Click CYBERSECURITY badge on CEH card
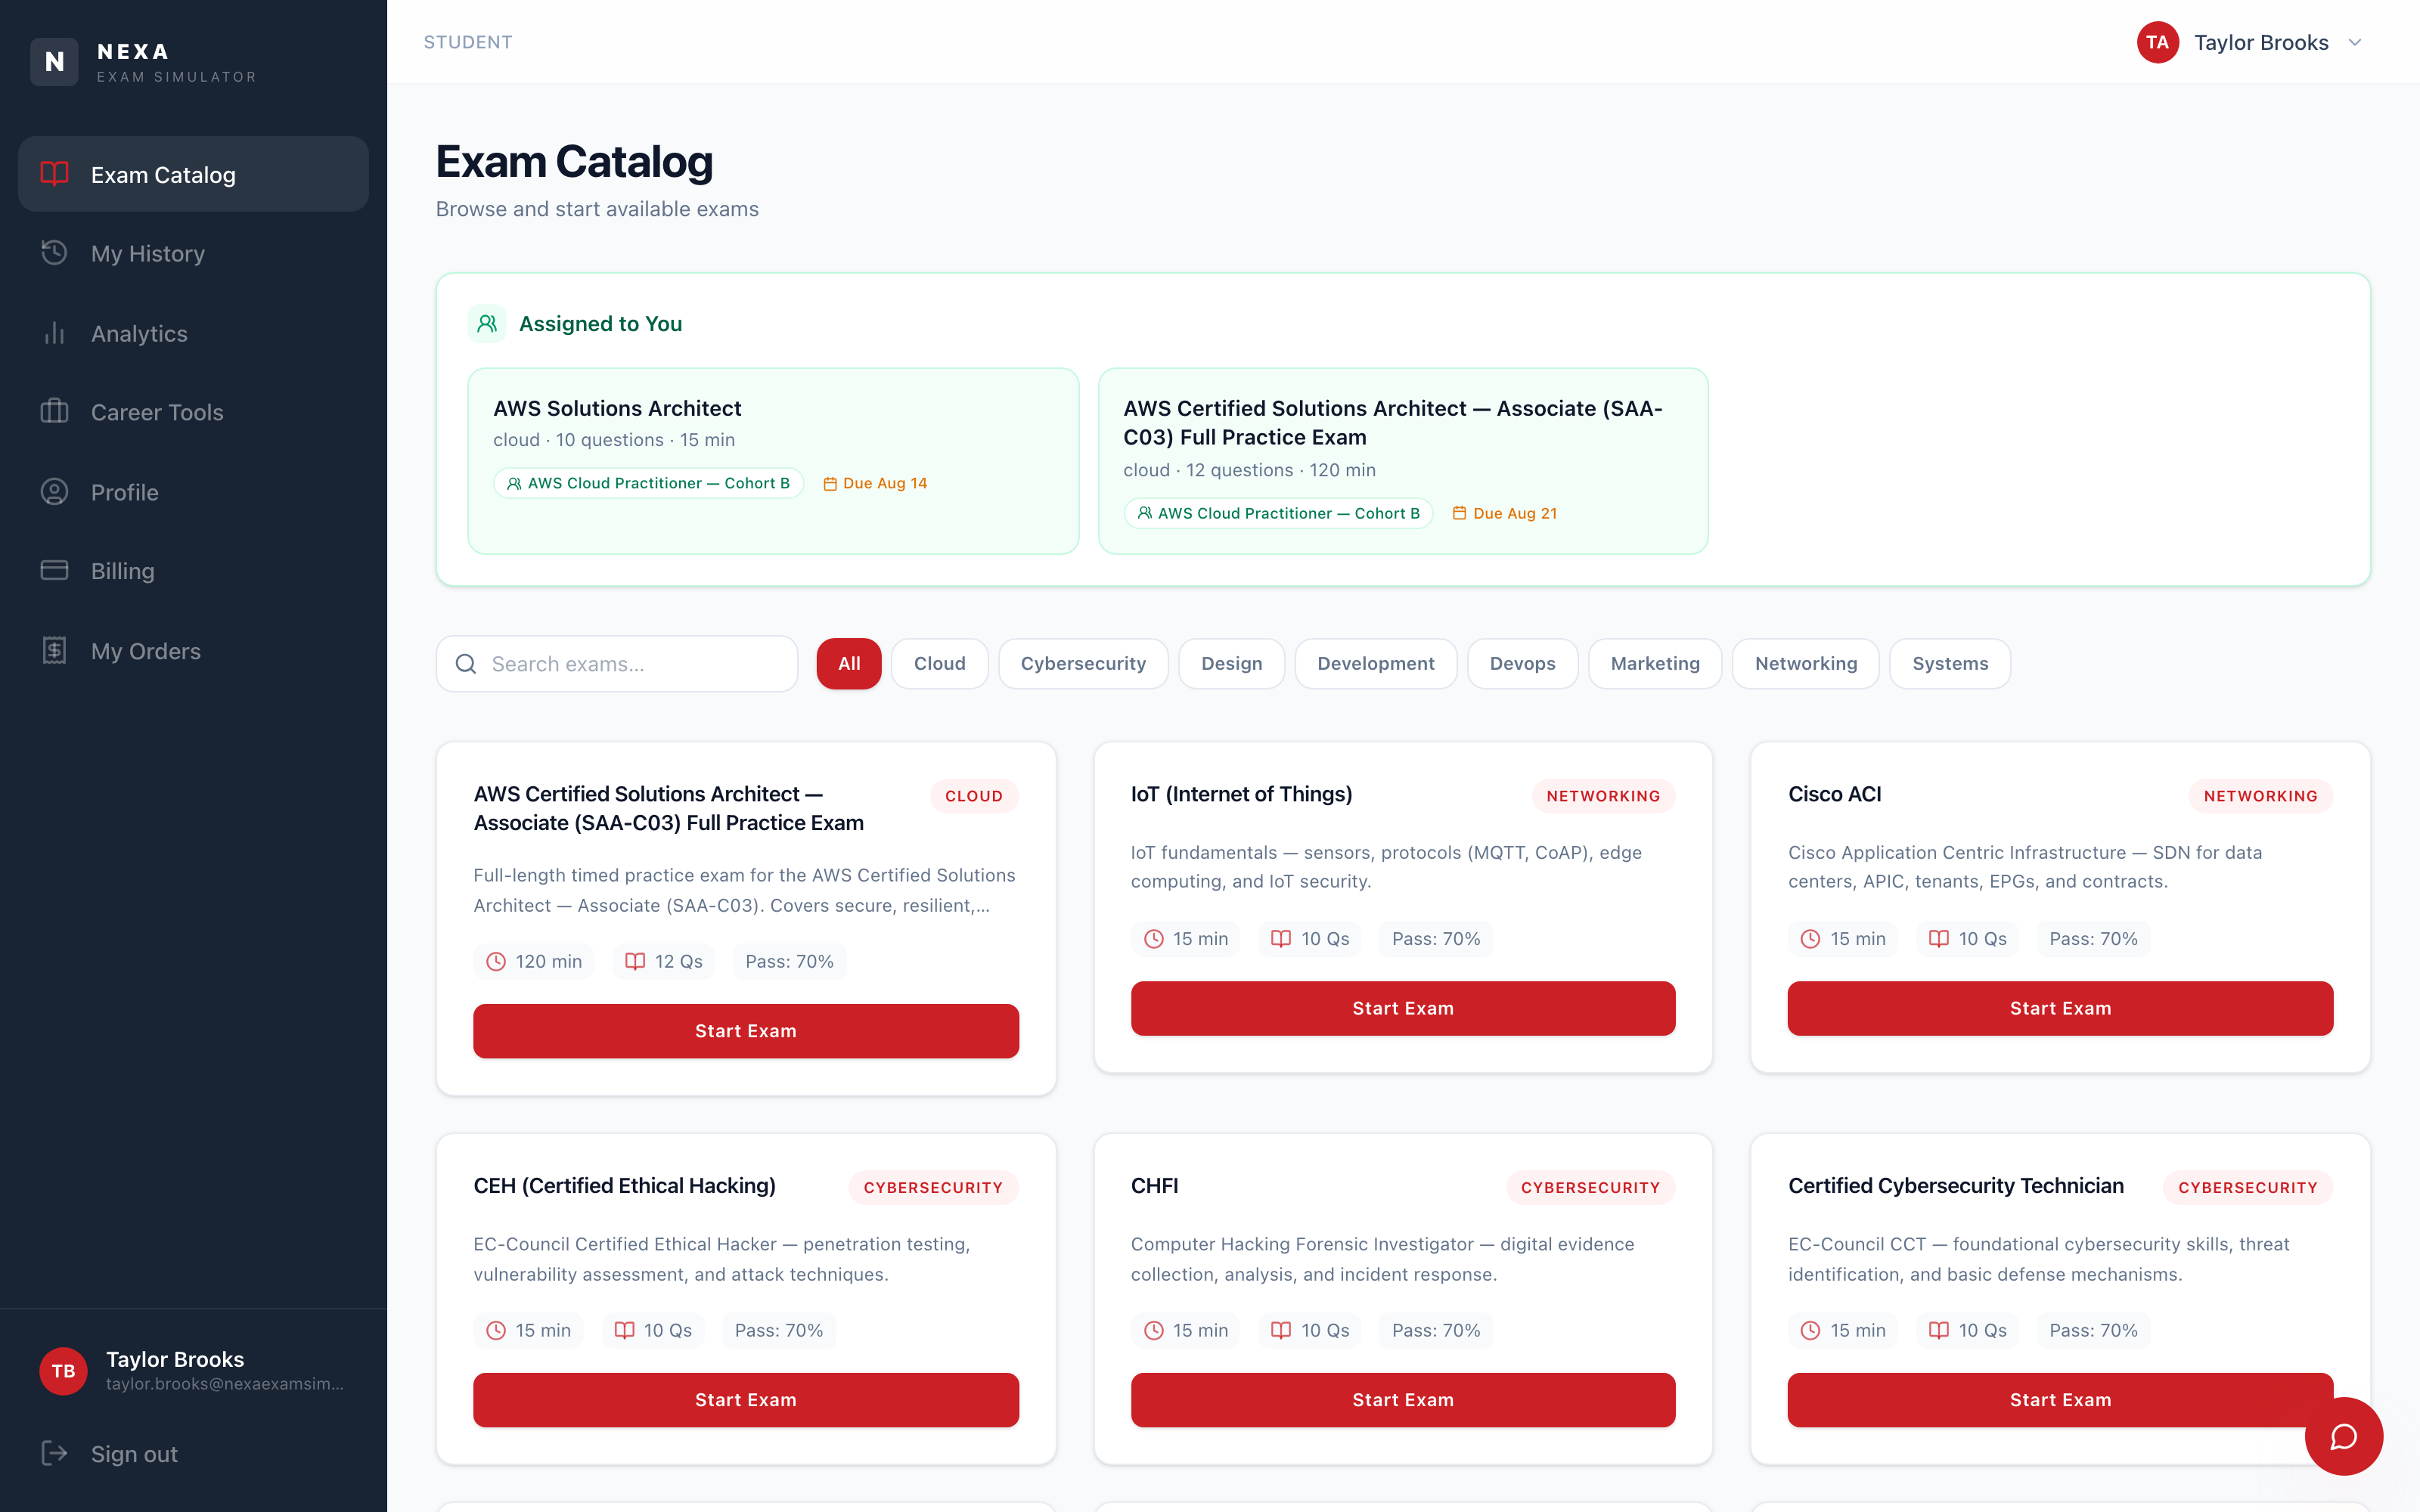This screenshot has height=1512, width=2420. pyautogui.click(x=933, y=1187)
